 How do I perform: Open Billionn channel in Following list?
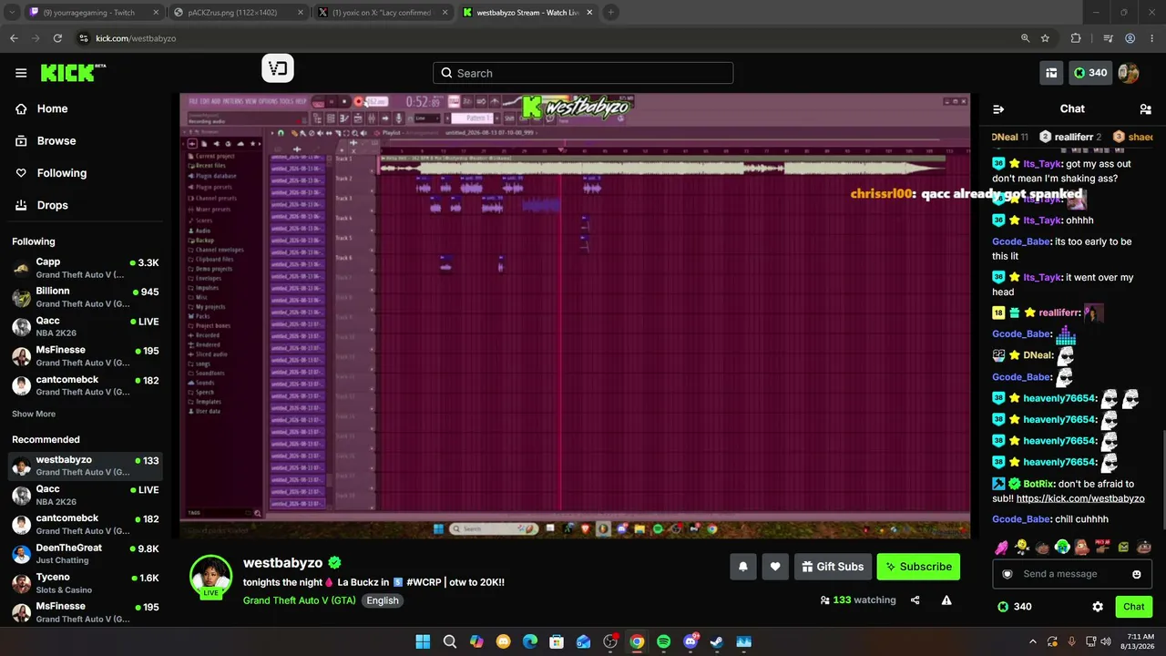point(87,297)
